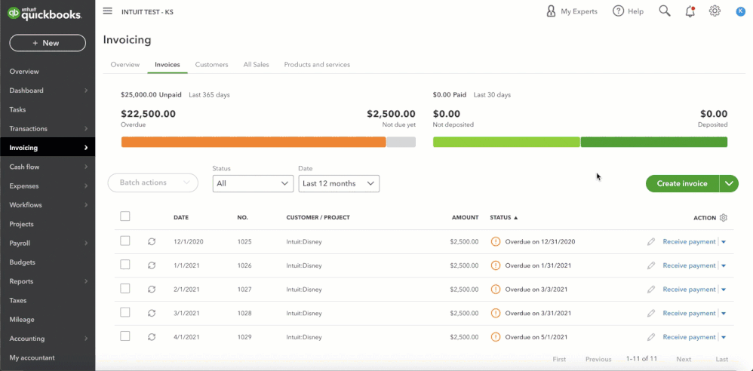Click the Create invoice button

click(682, 183)
